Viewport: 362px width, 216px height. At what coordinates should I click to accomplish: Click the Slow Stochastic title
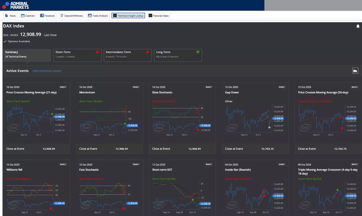(x=162, y=92)
